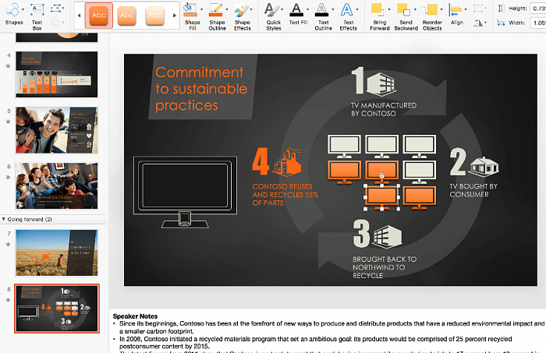Open Shape Effects dropdown arrow
This screenshot has width=546, height=353.
click(x=251, y=9)
